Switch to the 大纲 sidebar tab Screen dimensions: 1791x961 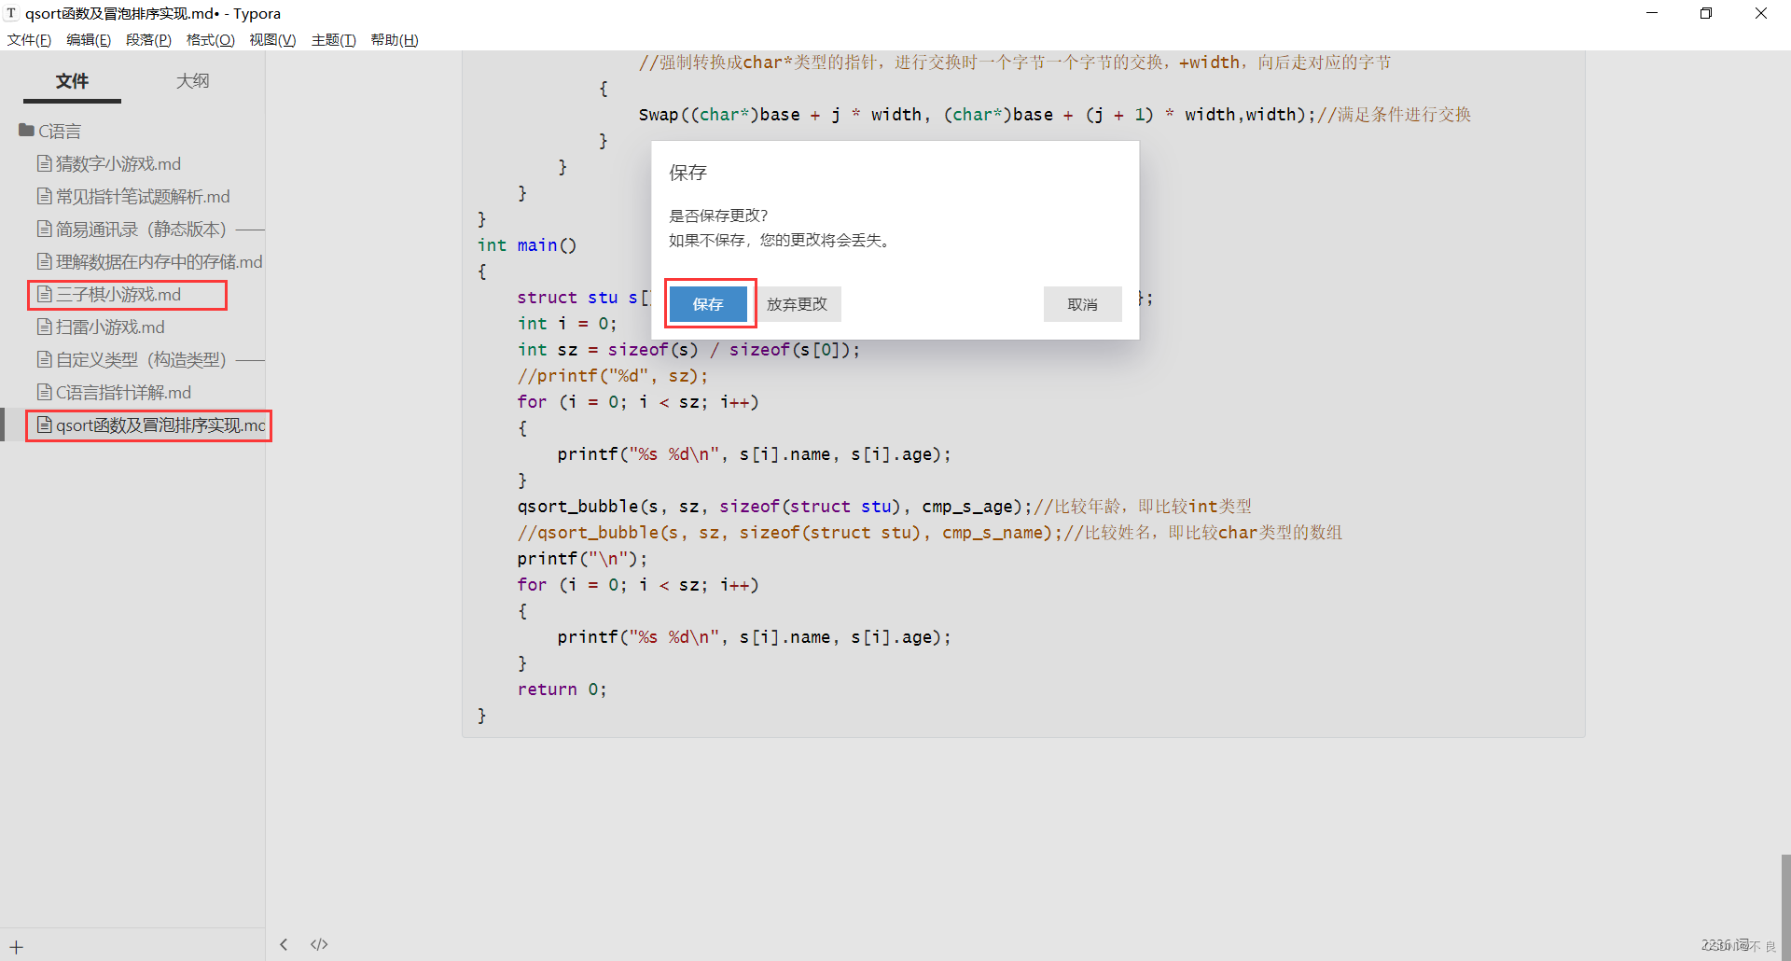point(193,81)
